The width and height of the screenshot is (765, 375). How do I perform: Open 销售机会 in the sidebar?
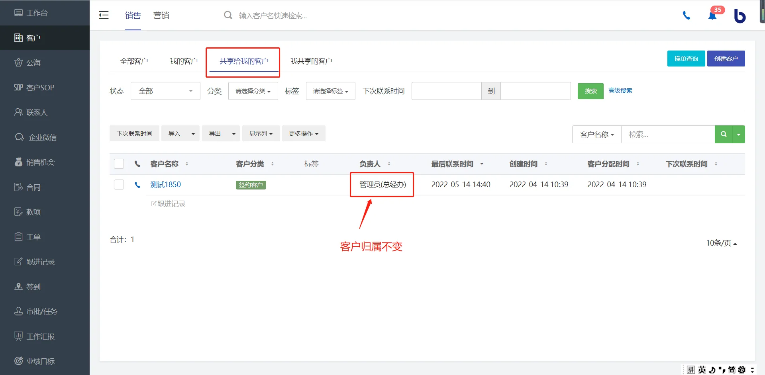pyautogui.click(x=45, y=162)
